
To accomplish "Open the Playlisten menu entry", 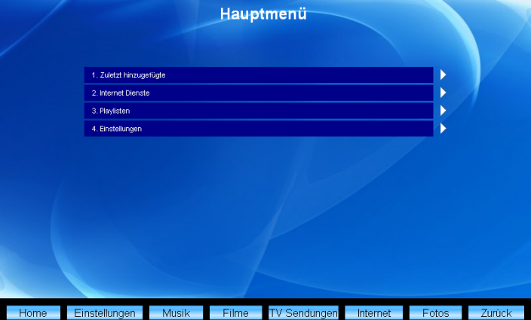I will pos(115,111).
